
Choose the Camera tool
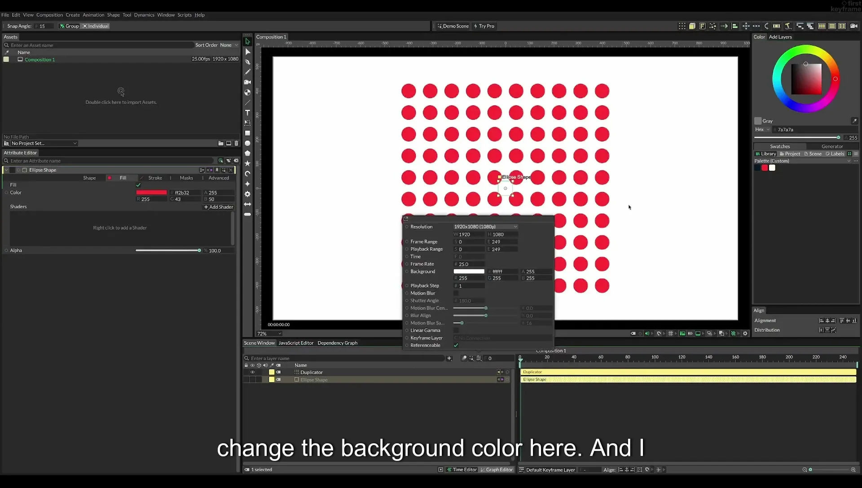point(247,82)
